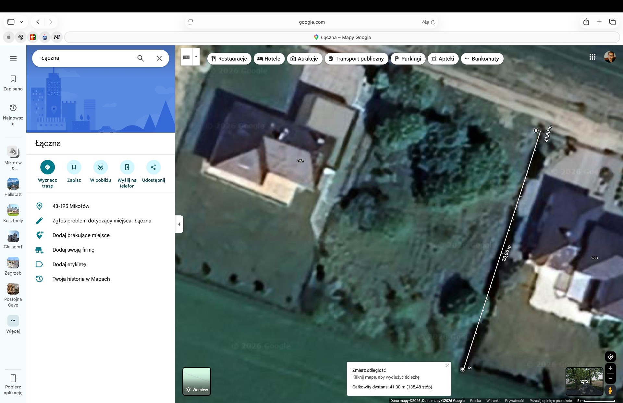Click the measurement end point marker
Screen dimensions: 623x403
536,131
